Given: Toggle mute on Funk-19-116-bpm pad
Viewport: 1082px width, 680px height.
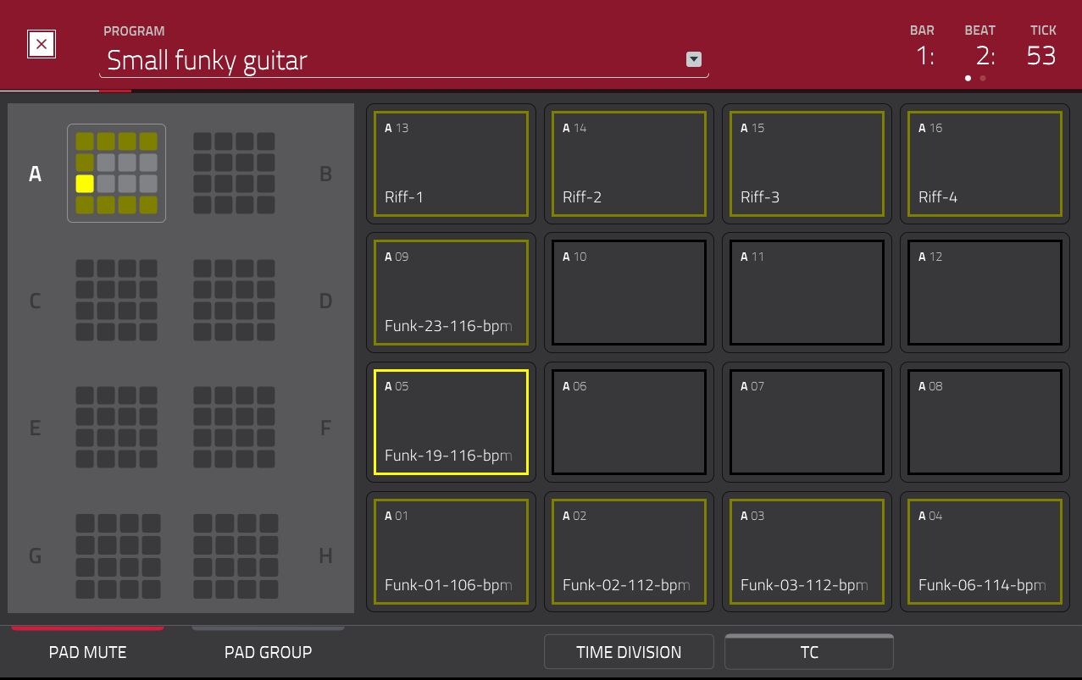Looking at the screenshot, I should 451,421.
